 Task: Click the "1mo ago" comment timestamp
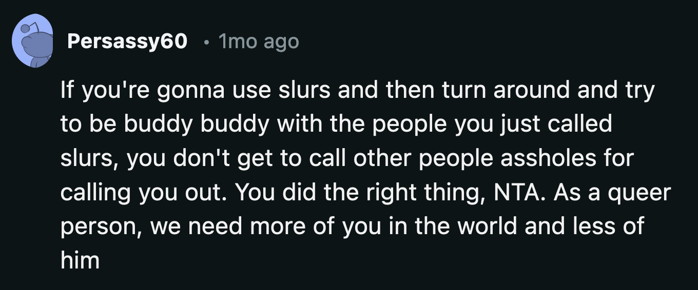click(x=258, y=42)
